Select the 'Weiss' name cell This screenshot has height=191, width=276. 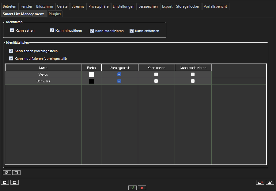[43, 74]
